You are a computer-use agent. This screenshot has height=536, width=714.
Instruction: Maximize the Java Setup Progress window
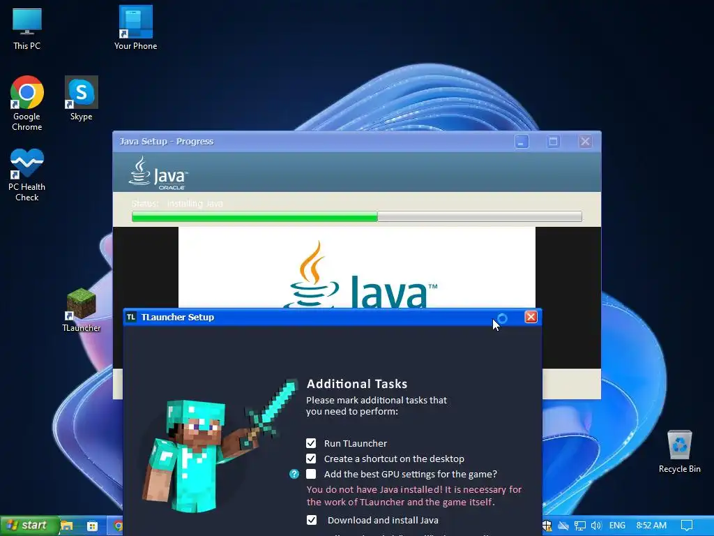pos(553,142)
